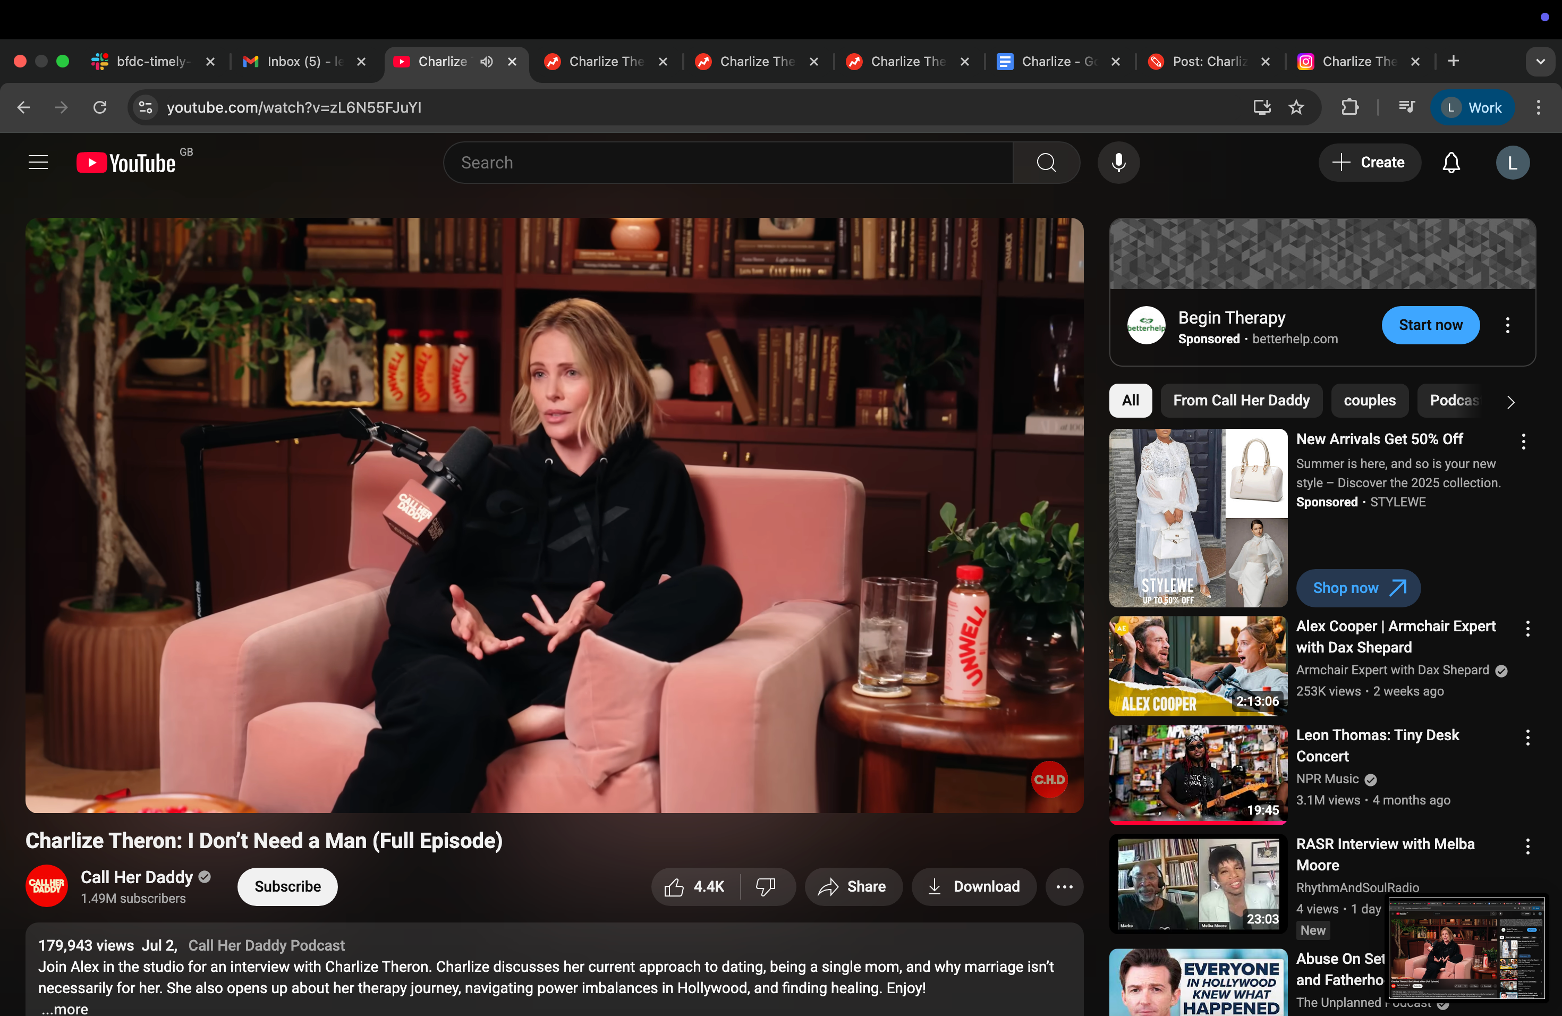Dislike the video with thumbs down

click(765, 887)
